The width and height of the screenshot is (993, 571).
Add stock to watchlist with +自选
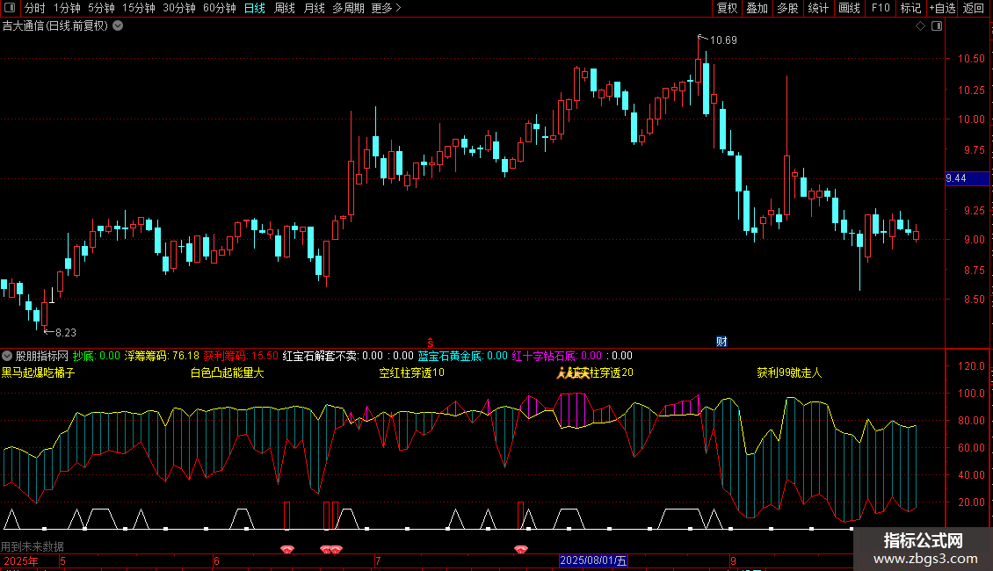point(942,8)
